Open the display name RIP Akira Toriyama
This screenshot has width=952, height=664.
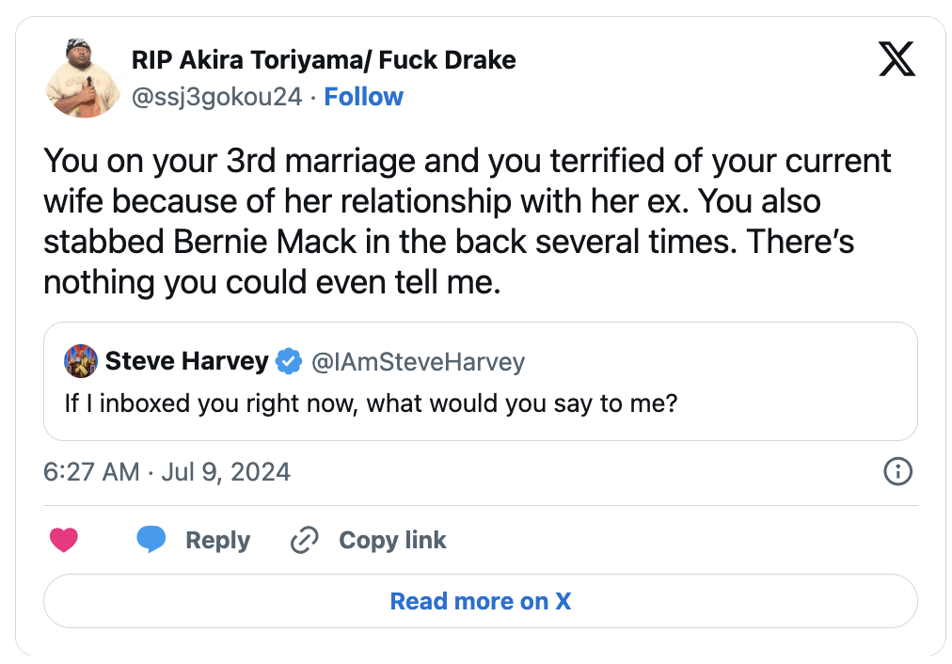(323, 59)
